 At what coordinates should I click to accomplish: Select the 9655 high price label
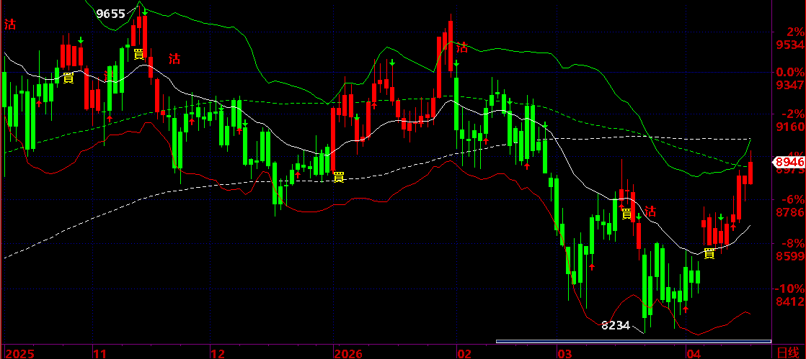(111, 14)
